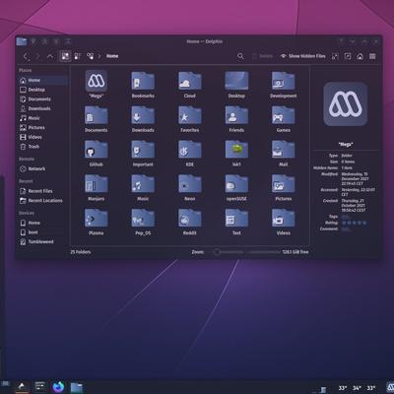The height and width of the screenshot is (394, 394).
Task: Go forward using the toolbar forward arrow
Action: pyautogui.click(x=37, y=56)
